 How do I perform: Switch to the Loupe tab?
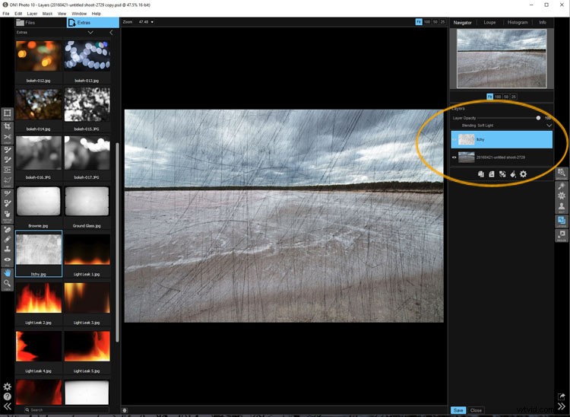pyautogui.click(x=489, y=22)
